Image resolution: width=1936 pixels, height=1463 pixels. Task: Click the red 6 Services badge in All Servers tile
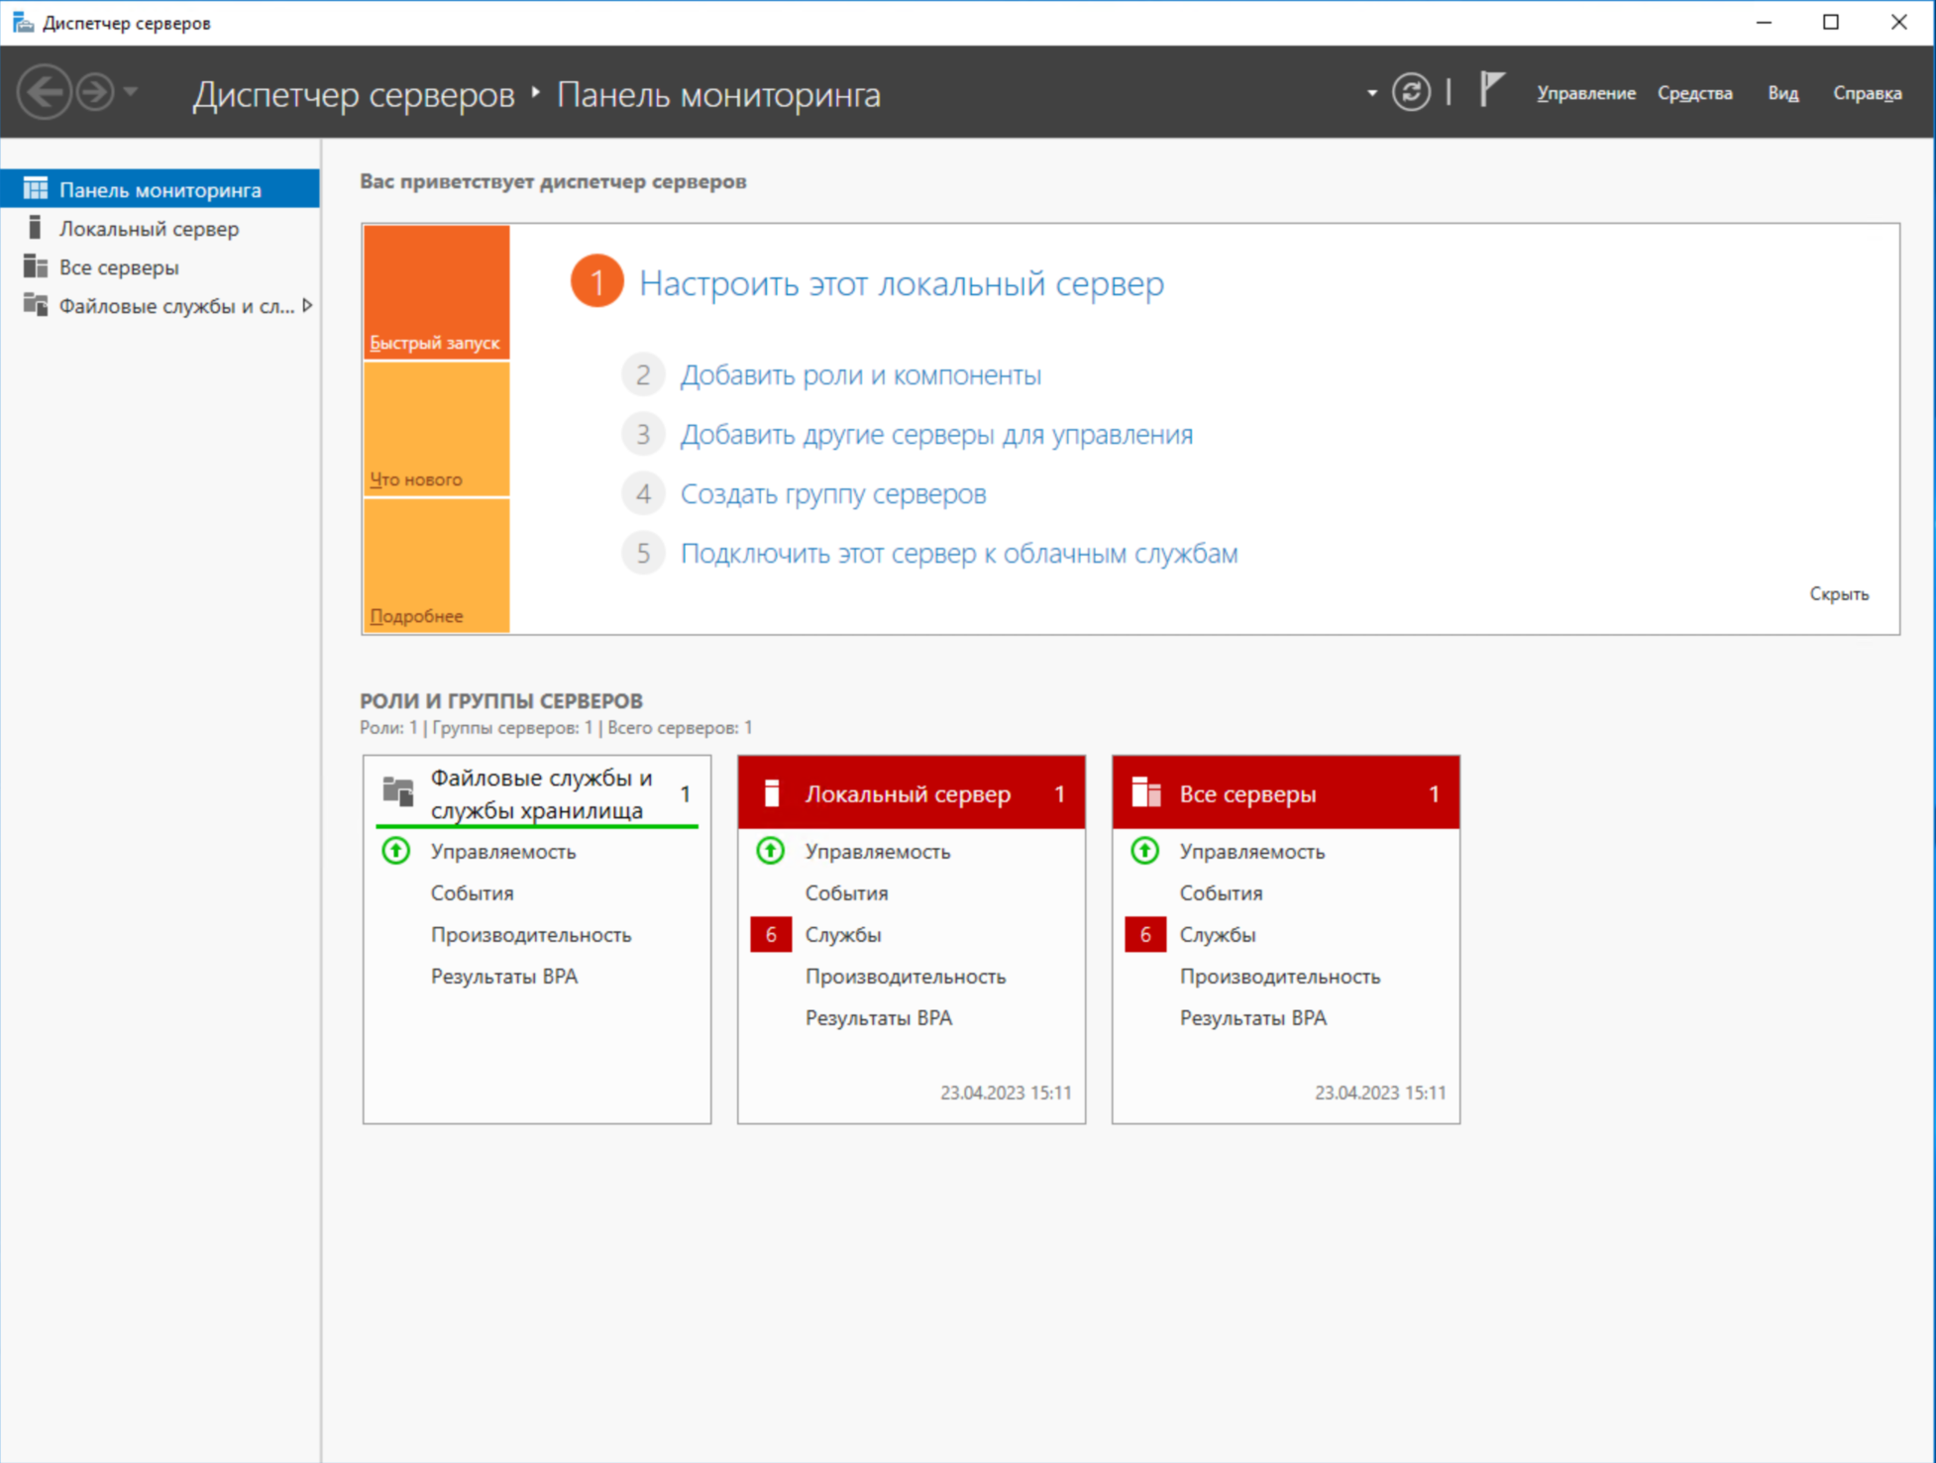coord(1145,934)
